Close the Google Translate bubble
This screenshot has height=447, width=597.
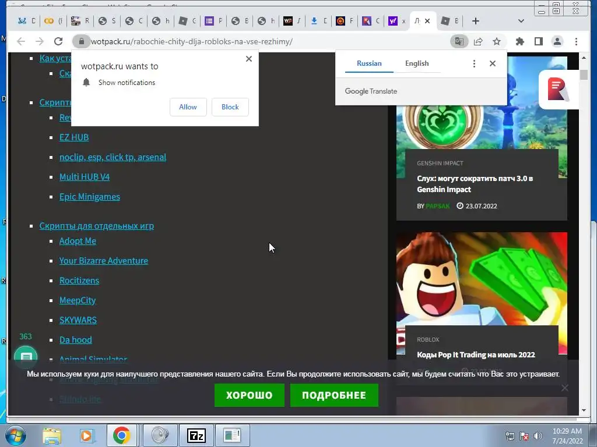493,63
